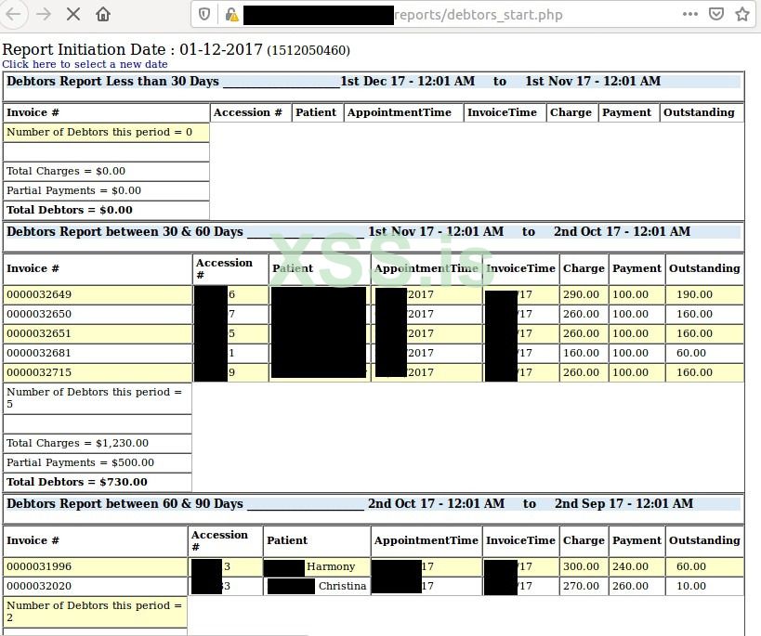Click the 'Debtors Report between 30 & 60 Days' heading
The width and height of the screenshot is (761, 636).
point(125,231)
